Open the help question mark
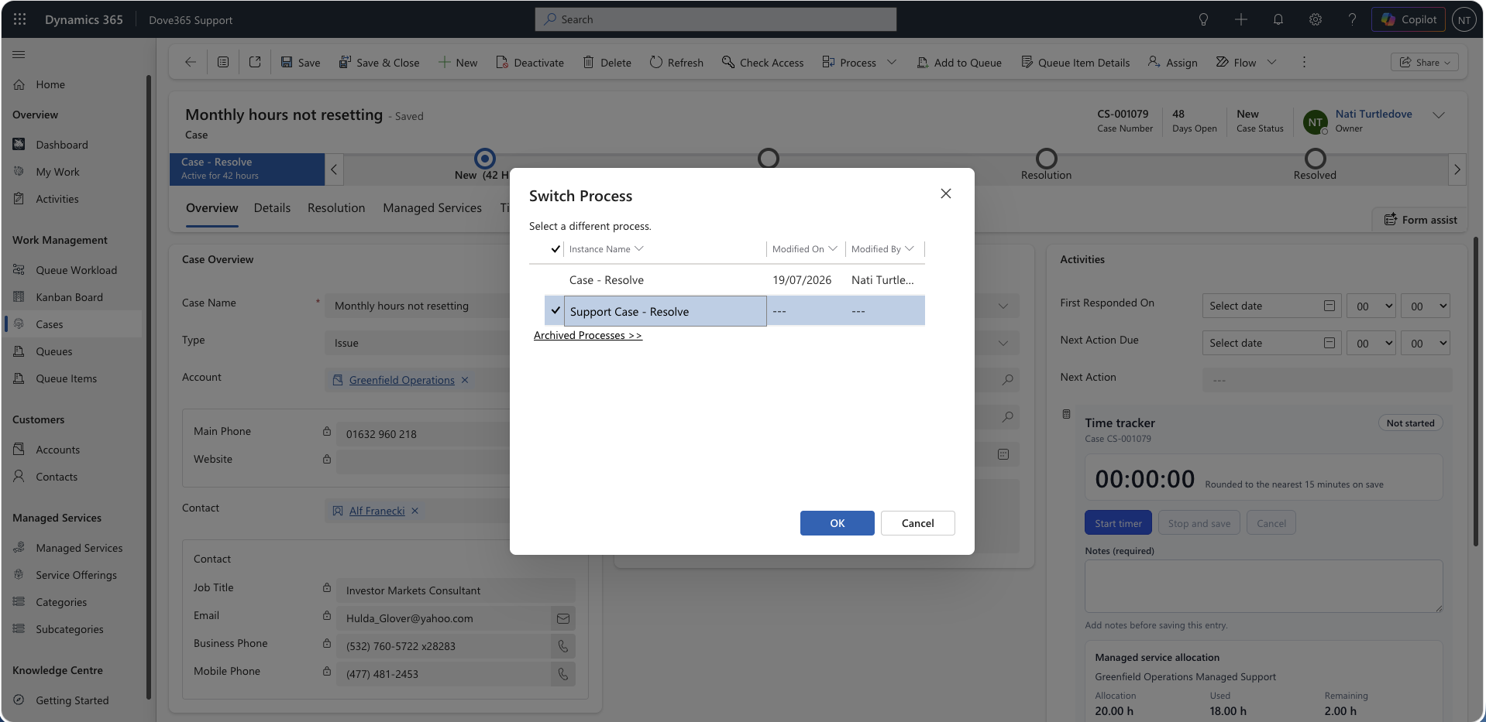1486x722 pixels. (x=1352, y=19)
